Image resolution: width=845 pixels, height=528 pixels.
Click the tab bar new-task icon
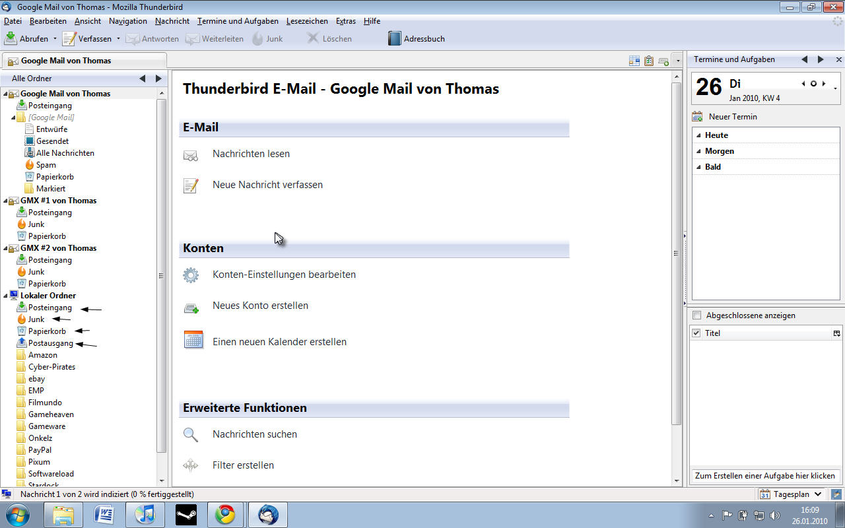coord(649,61)
